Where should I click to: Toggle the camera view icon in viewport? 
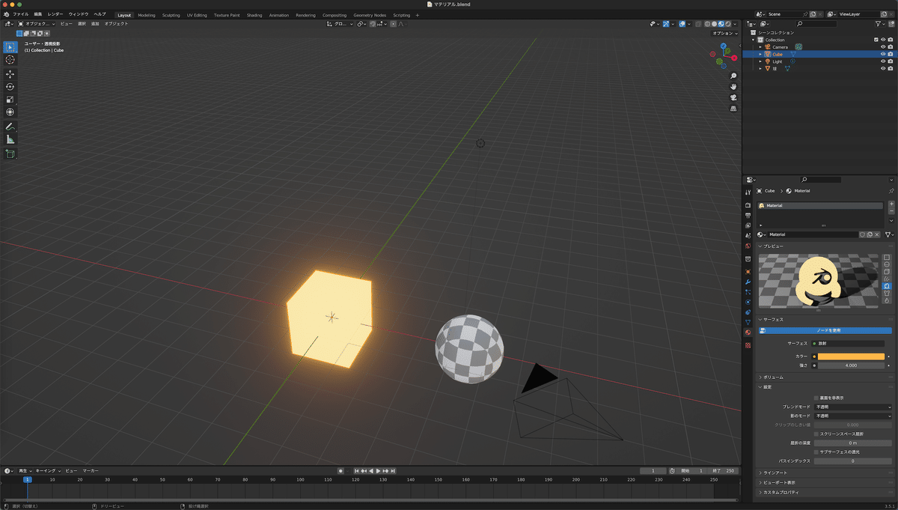[x=733, y=97]
